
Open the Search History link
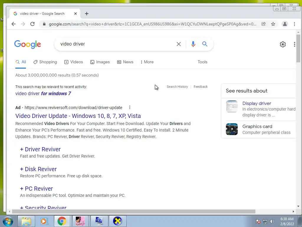tap(177, 87)
